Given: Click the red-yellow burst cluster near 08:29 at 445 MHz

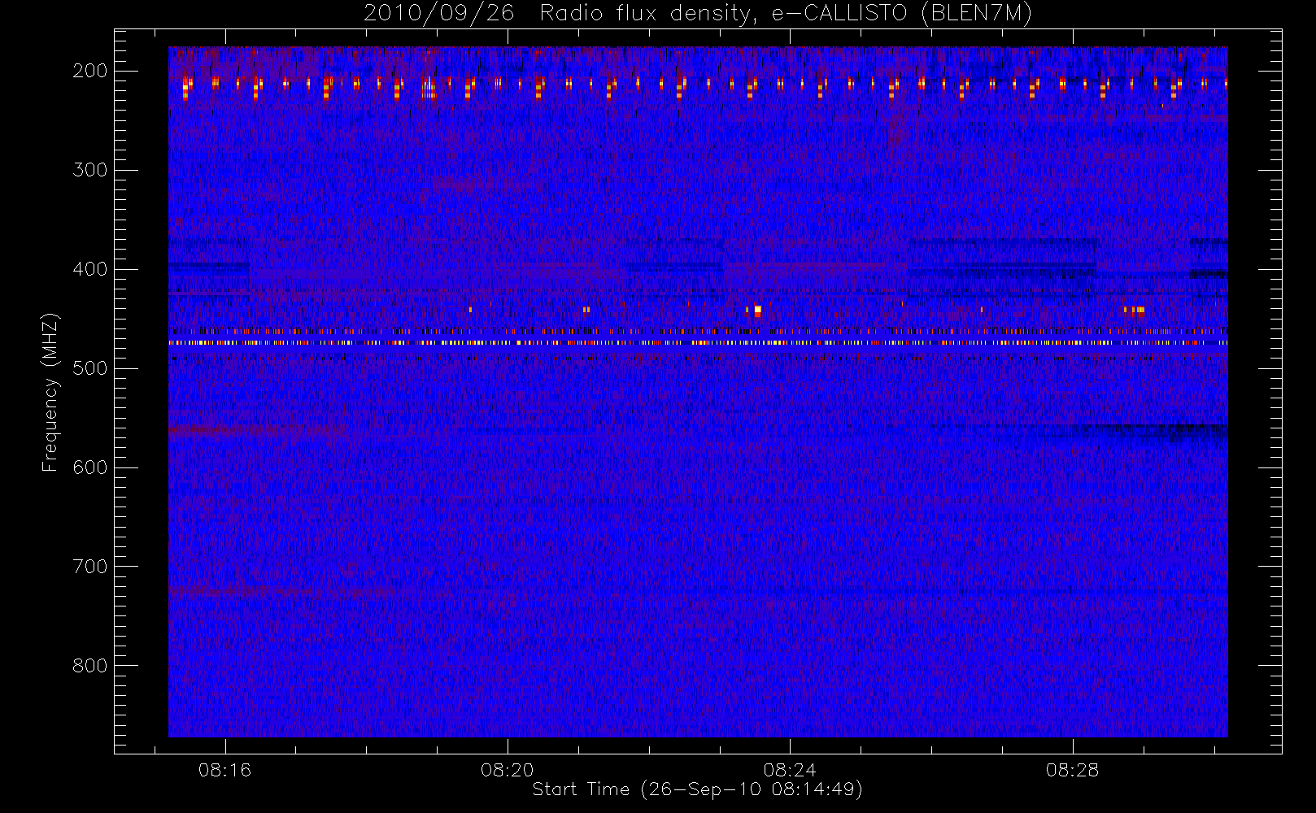Looking at the screenshot, I should tap(1135, 310).
